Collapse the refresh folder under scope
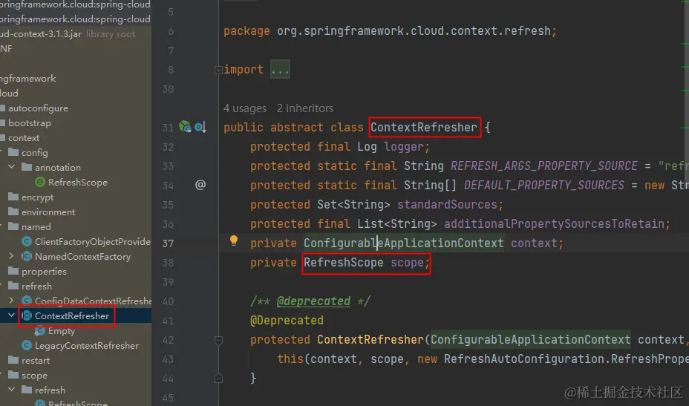This screenshot has width=689, height=406. click(12, 390)
